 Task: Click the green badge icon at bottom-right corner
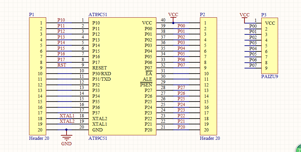pyautogui.click(x=298, y=149)
